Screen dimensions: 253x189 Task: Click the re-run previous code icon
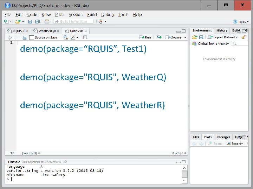pyautogui.click(x=159, y=37)
